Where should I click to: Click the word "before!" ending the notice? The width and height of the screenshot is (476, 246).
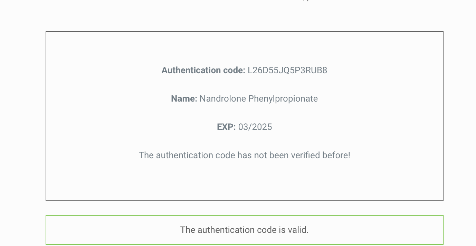pos(336,155)
